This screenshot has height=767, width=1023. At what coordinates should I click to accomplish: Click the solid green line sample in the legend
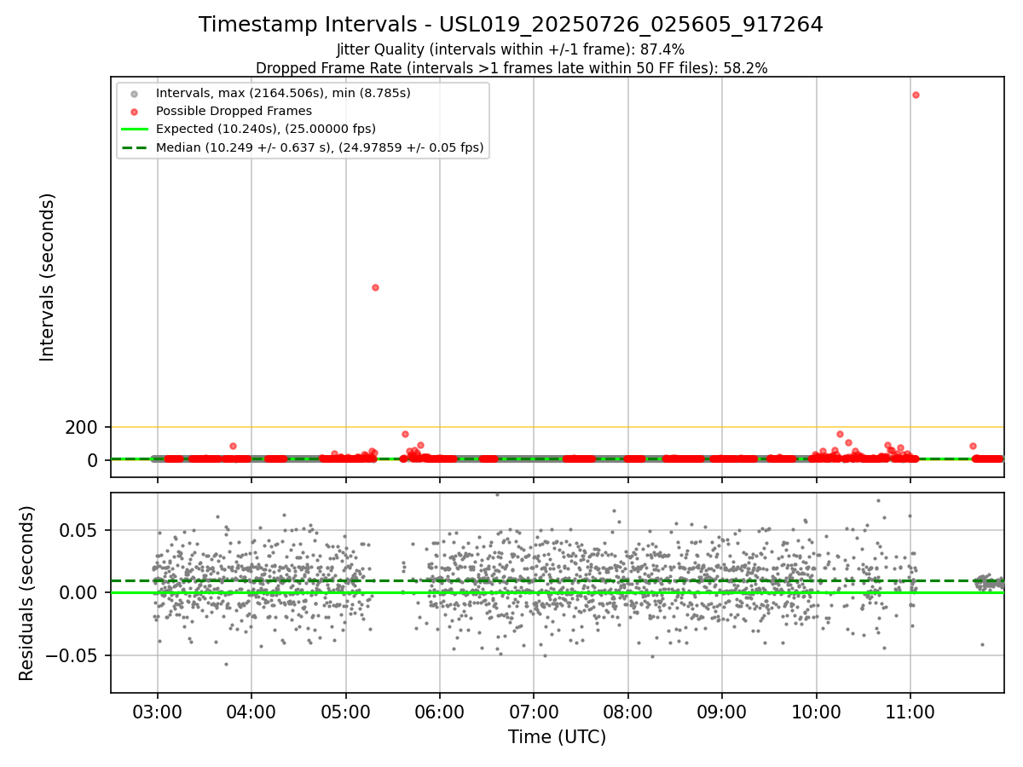[134, 130]
